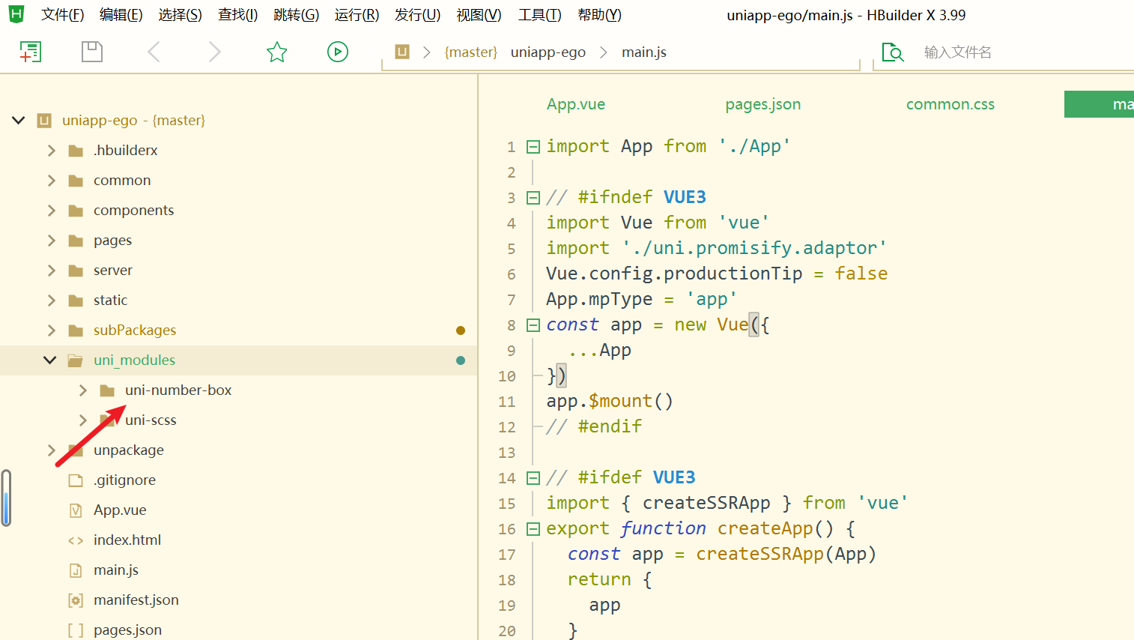Image resolution: width=1134 pixels, height=640 pixels.
Task: Click the uni_modules open folder icon
Action: tap(76, 360)
